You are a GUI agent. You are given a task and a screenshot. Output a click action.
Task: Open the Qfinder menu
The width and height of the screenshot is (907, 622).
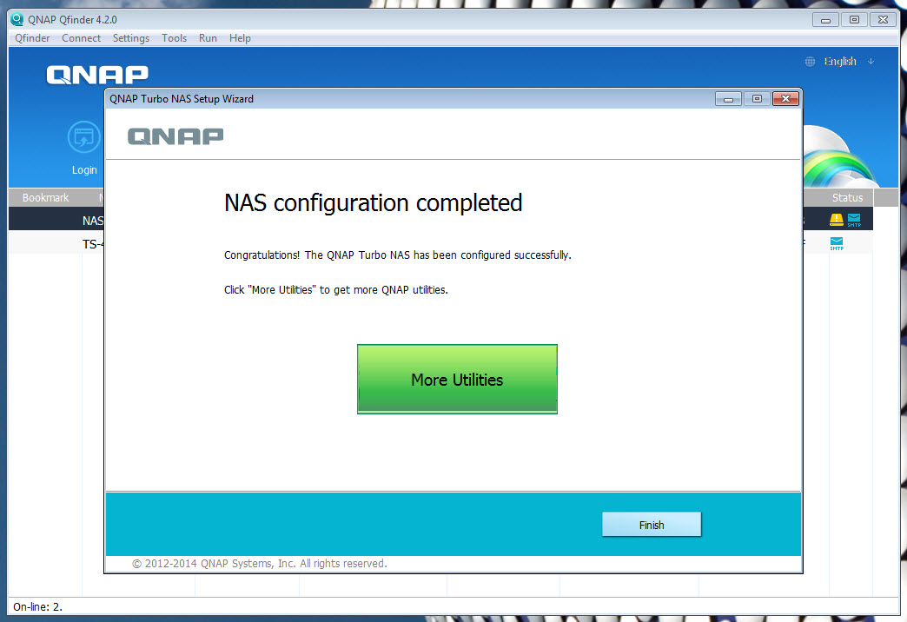point(32,38)
